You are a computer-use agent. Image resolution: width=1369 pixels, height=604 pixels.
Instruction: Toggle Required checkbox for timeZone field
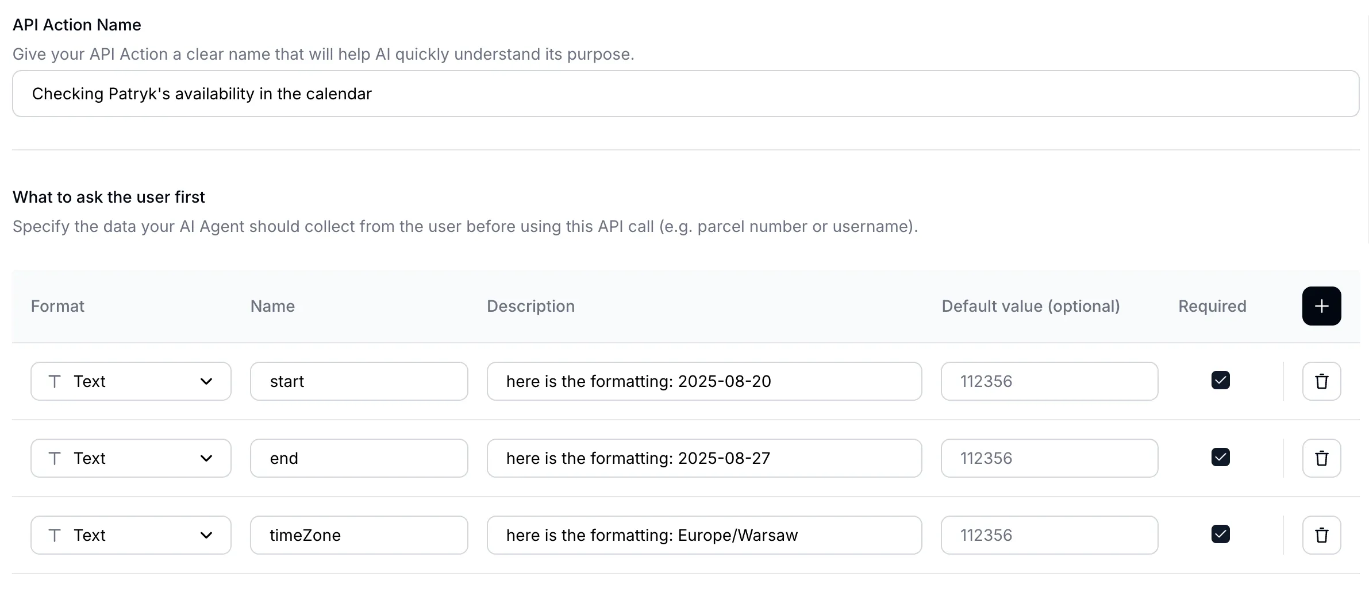1220,535
